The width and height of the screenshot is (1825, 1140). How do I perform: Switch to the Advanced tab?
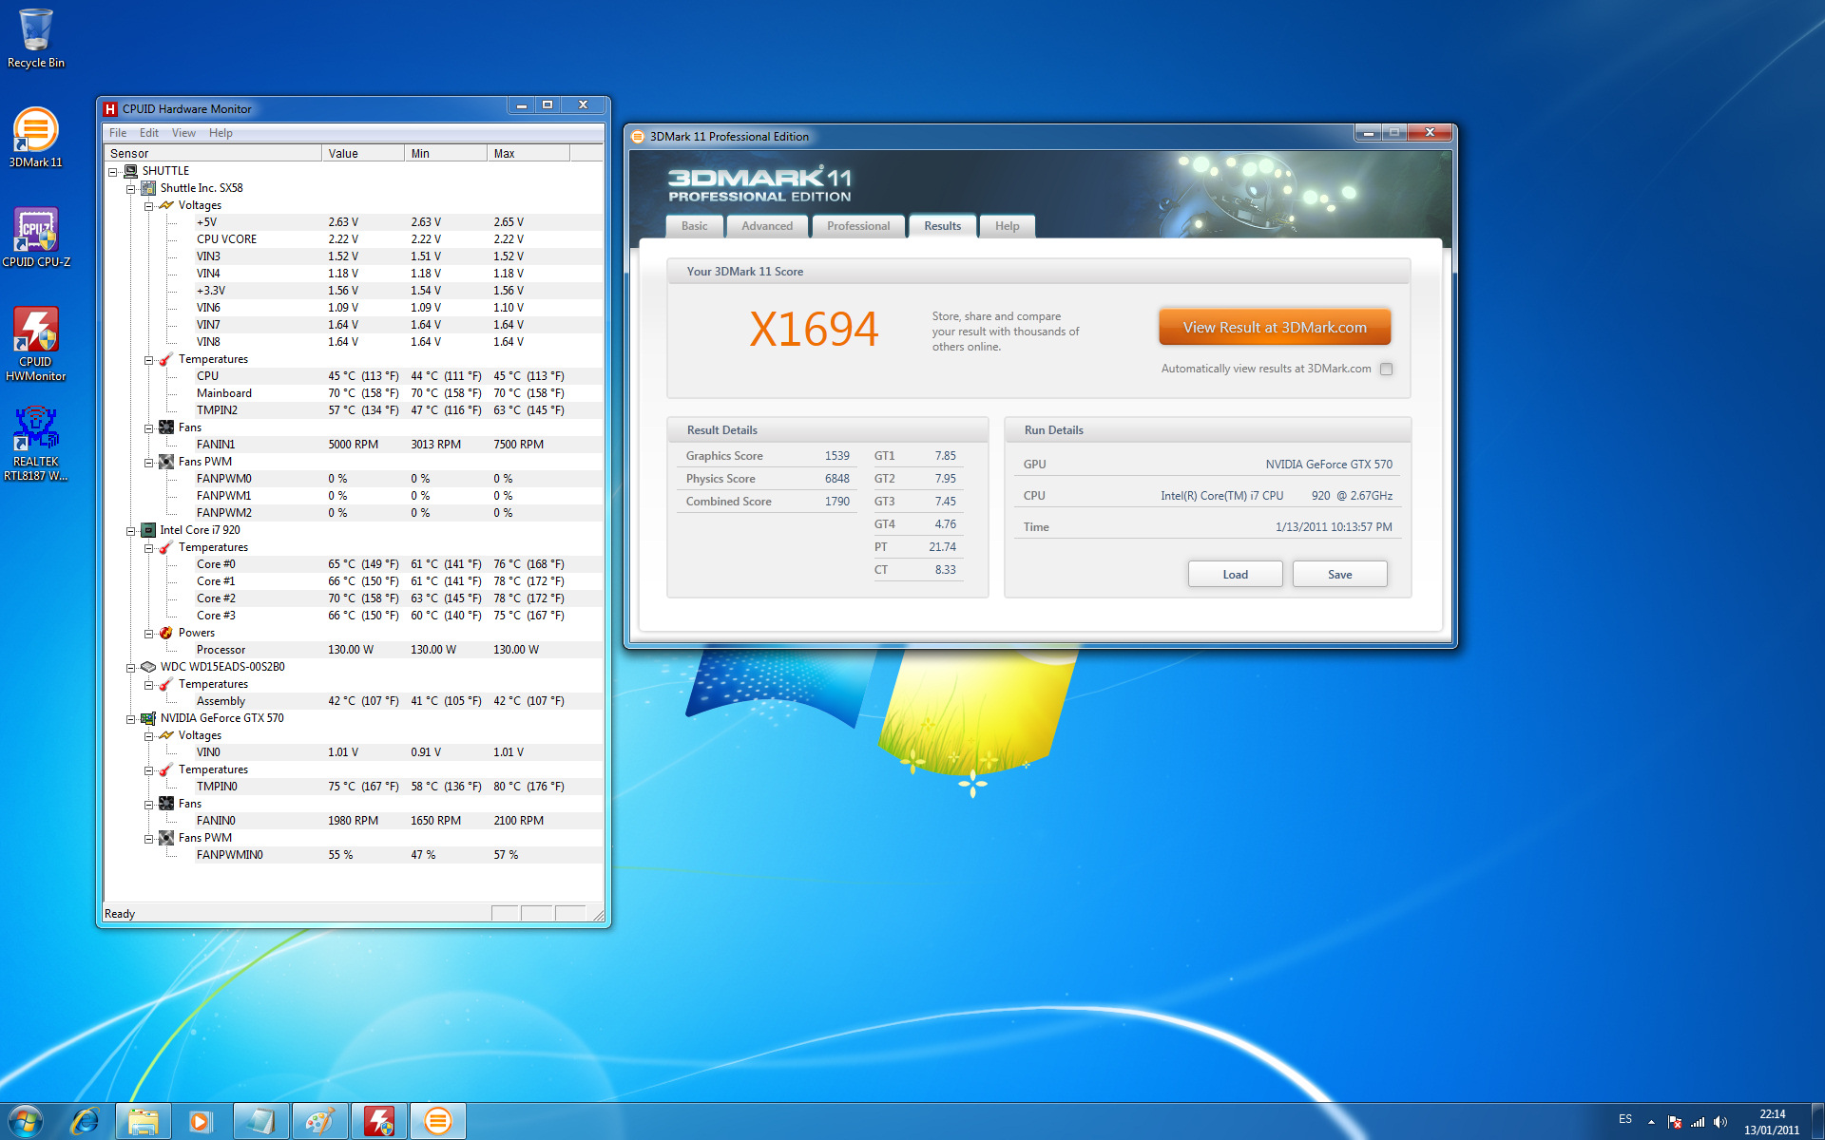pyautogui.click(x=766, y=226)
